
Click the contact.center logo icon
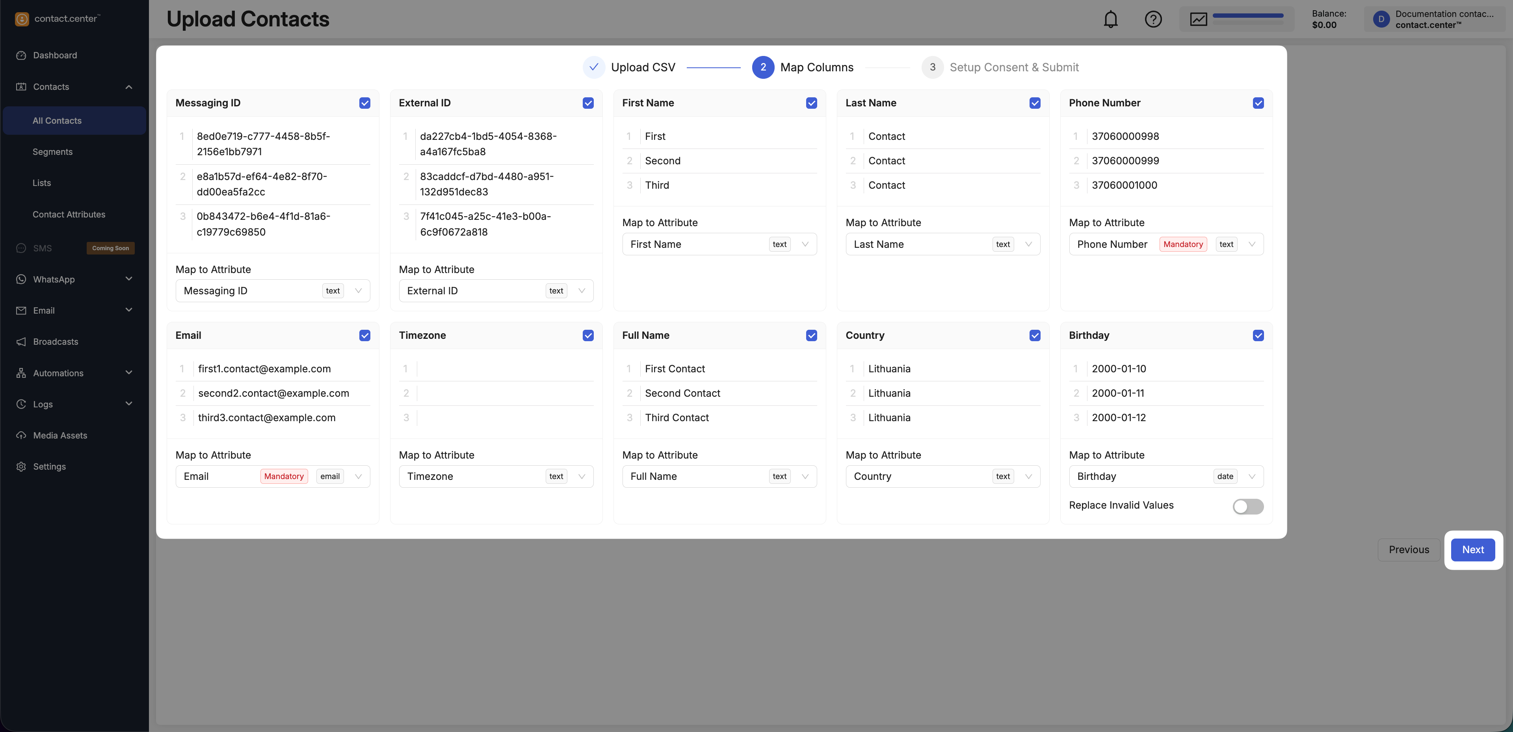point(22,19)
